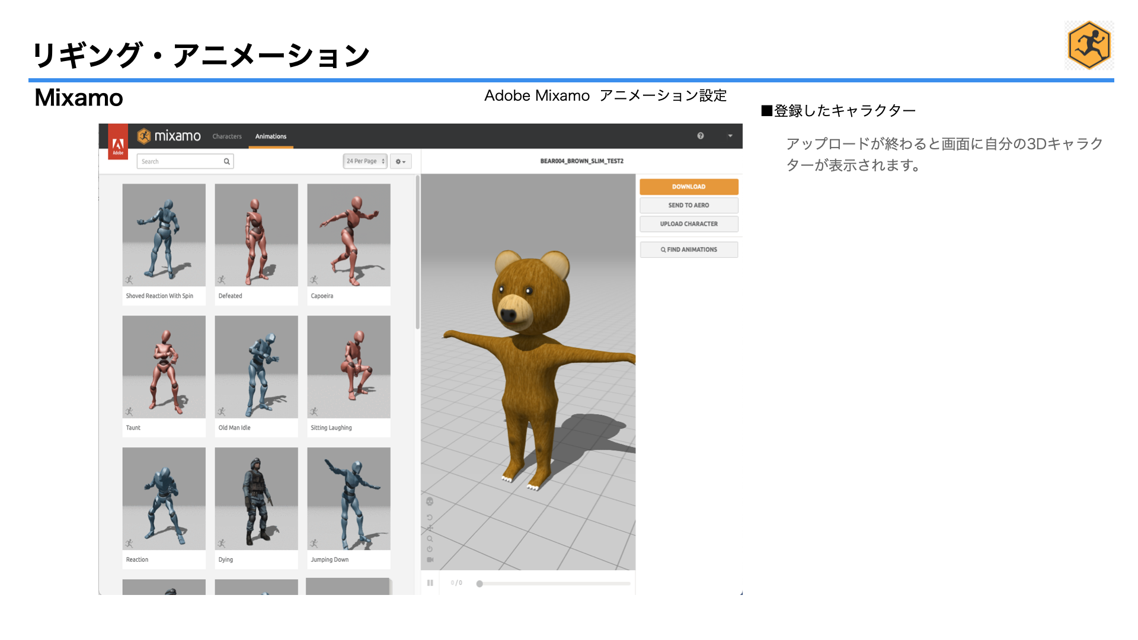
Task: Toggle the power icon in viewport
Action: point(430,549)
